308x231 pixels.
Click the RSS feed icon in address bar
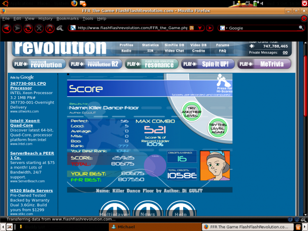coord(191,28)
